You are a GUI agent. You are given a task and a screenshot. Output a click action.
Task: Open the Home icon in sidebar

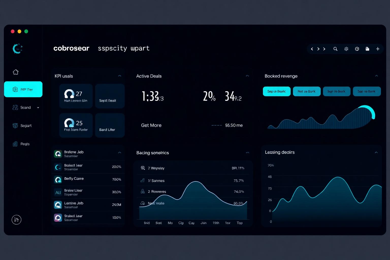coord(16,72)
